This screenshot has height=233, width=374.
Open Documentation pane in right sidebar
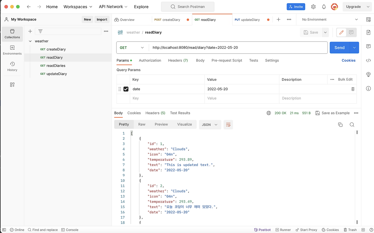click(x=368, y=32)
